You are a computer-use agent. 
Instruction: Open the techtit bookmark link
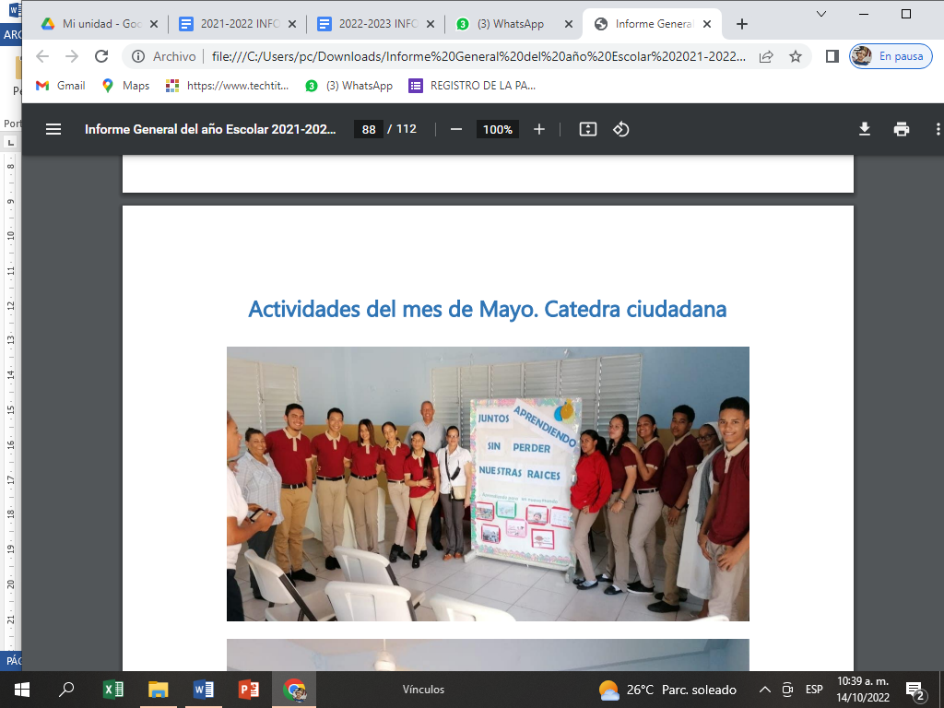coord(228,86)
